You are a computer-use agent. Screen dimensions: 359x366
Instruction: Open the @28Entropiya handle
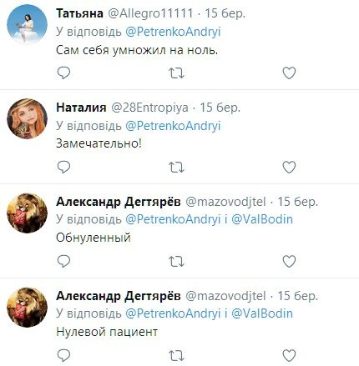[149, 108]
